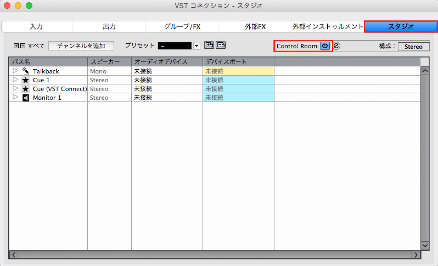438x266 pixels.
Task: Open the Stereo configuration dropdown
Action: click(x=414, y=47)
